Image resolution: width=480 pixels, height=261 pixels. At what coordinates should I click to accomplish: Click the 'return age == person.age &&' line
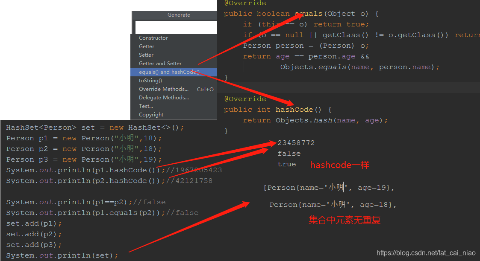306,56
